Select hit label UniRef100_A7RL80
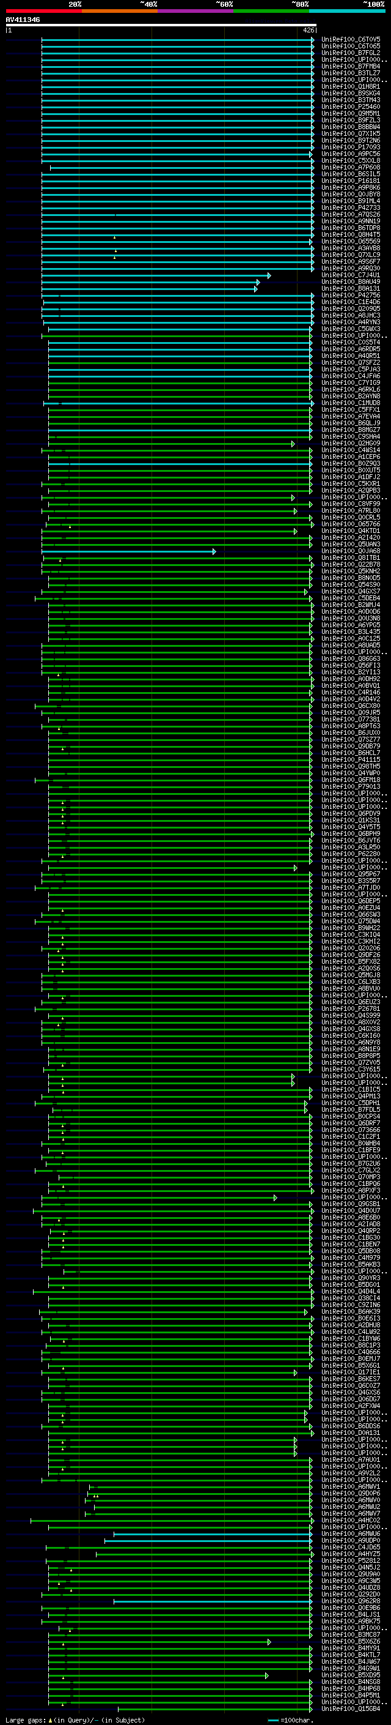 [x=351, y=511]
